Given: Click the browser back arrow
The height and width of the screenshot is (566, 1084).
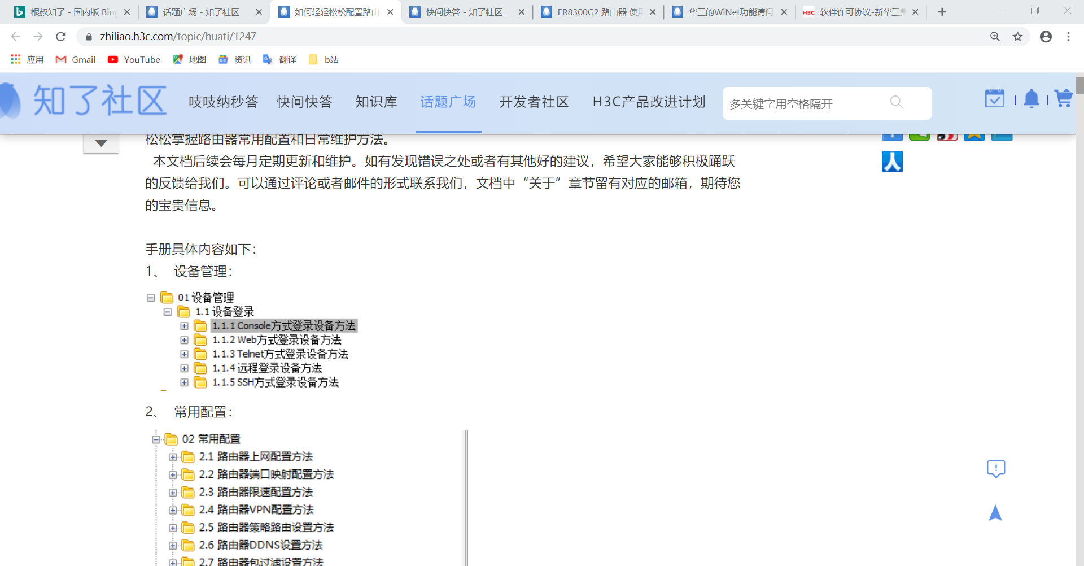Looking at the screenshot, I should (15, 37).
